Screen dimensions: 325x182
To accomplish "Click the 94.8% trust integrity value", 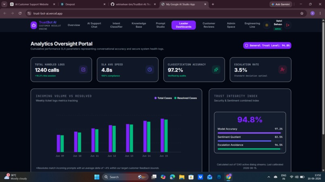I will pos(250,119).
